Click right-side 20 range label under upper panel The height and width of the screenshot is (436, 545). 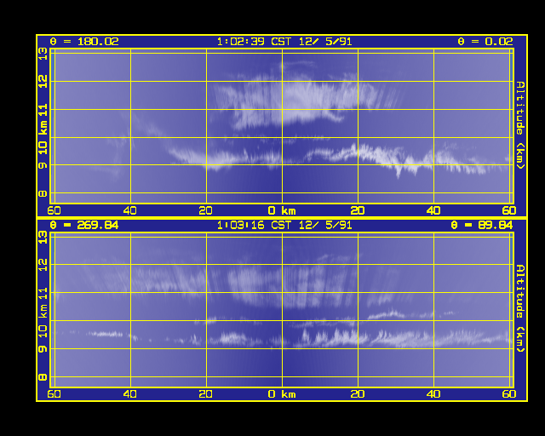[x=358, y=210]
